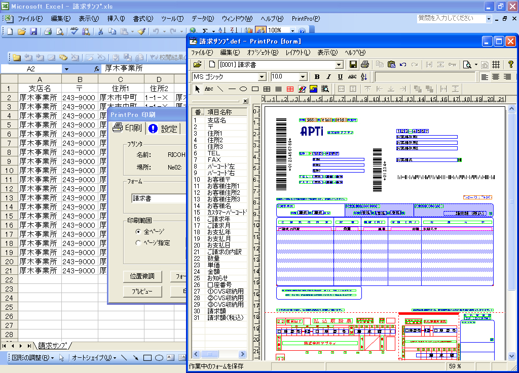519x373 pixels.
Task: Open Excel's 100% zoom dropdown
Action: pos(292,31)
